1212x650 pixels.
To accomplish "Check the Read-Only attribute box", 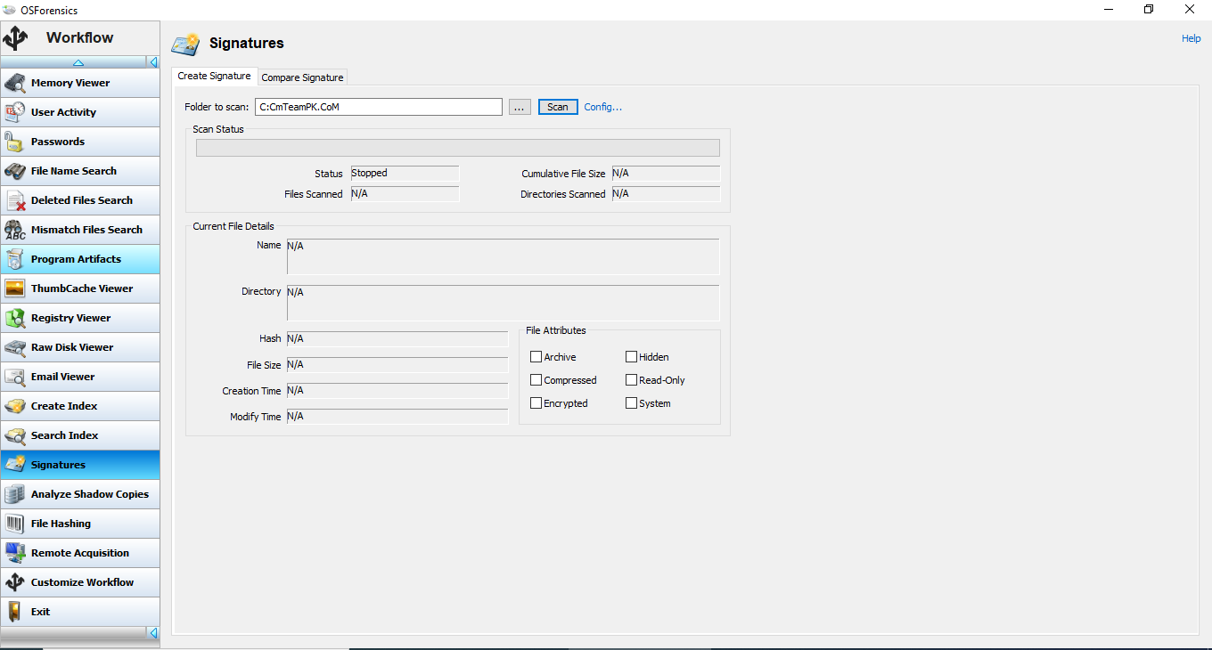I will tap(631, 380).
